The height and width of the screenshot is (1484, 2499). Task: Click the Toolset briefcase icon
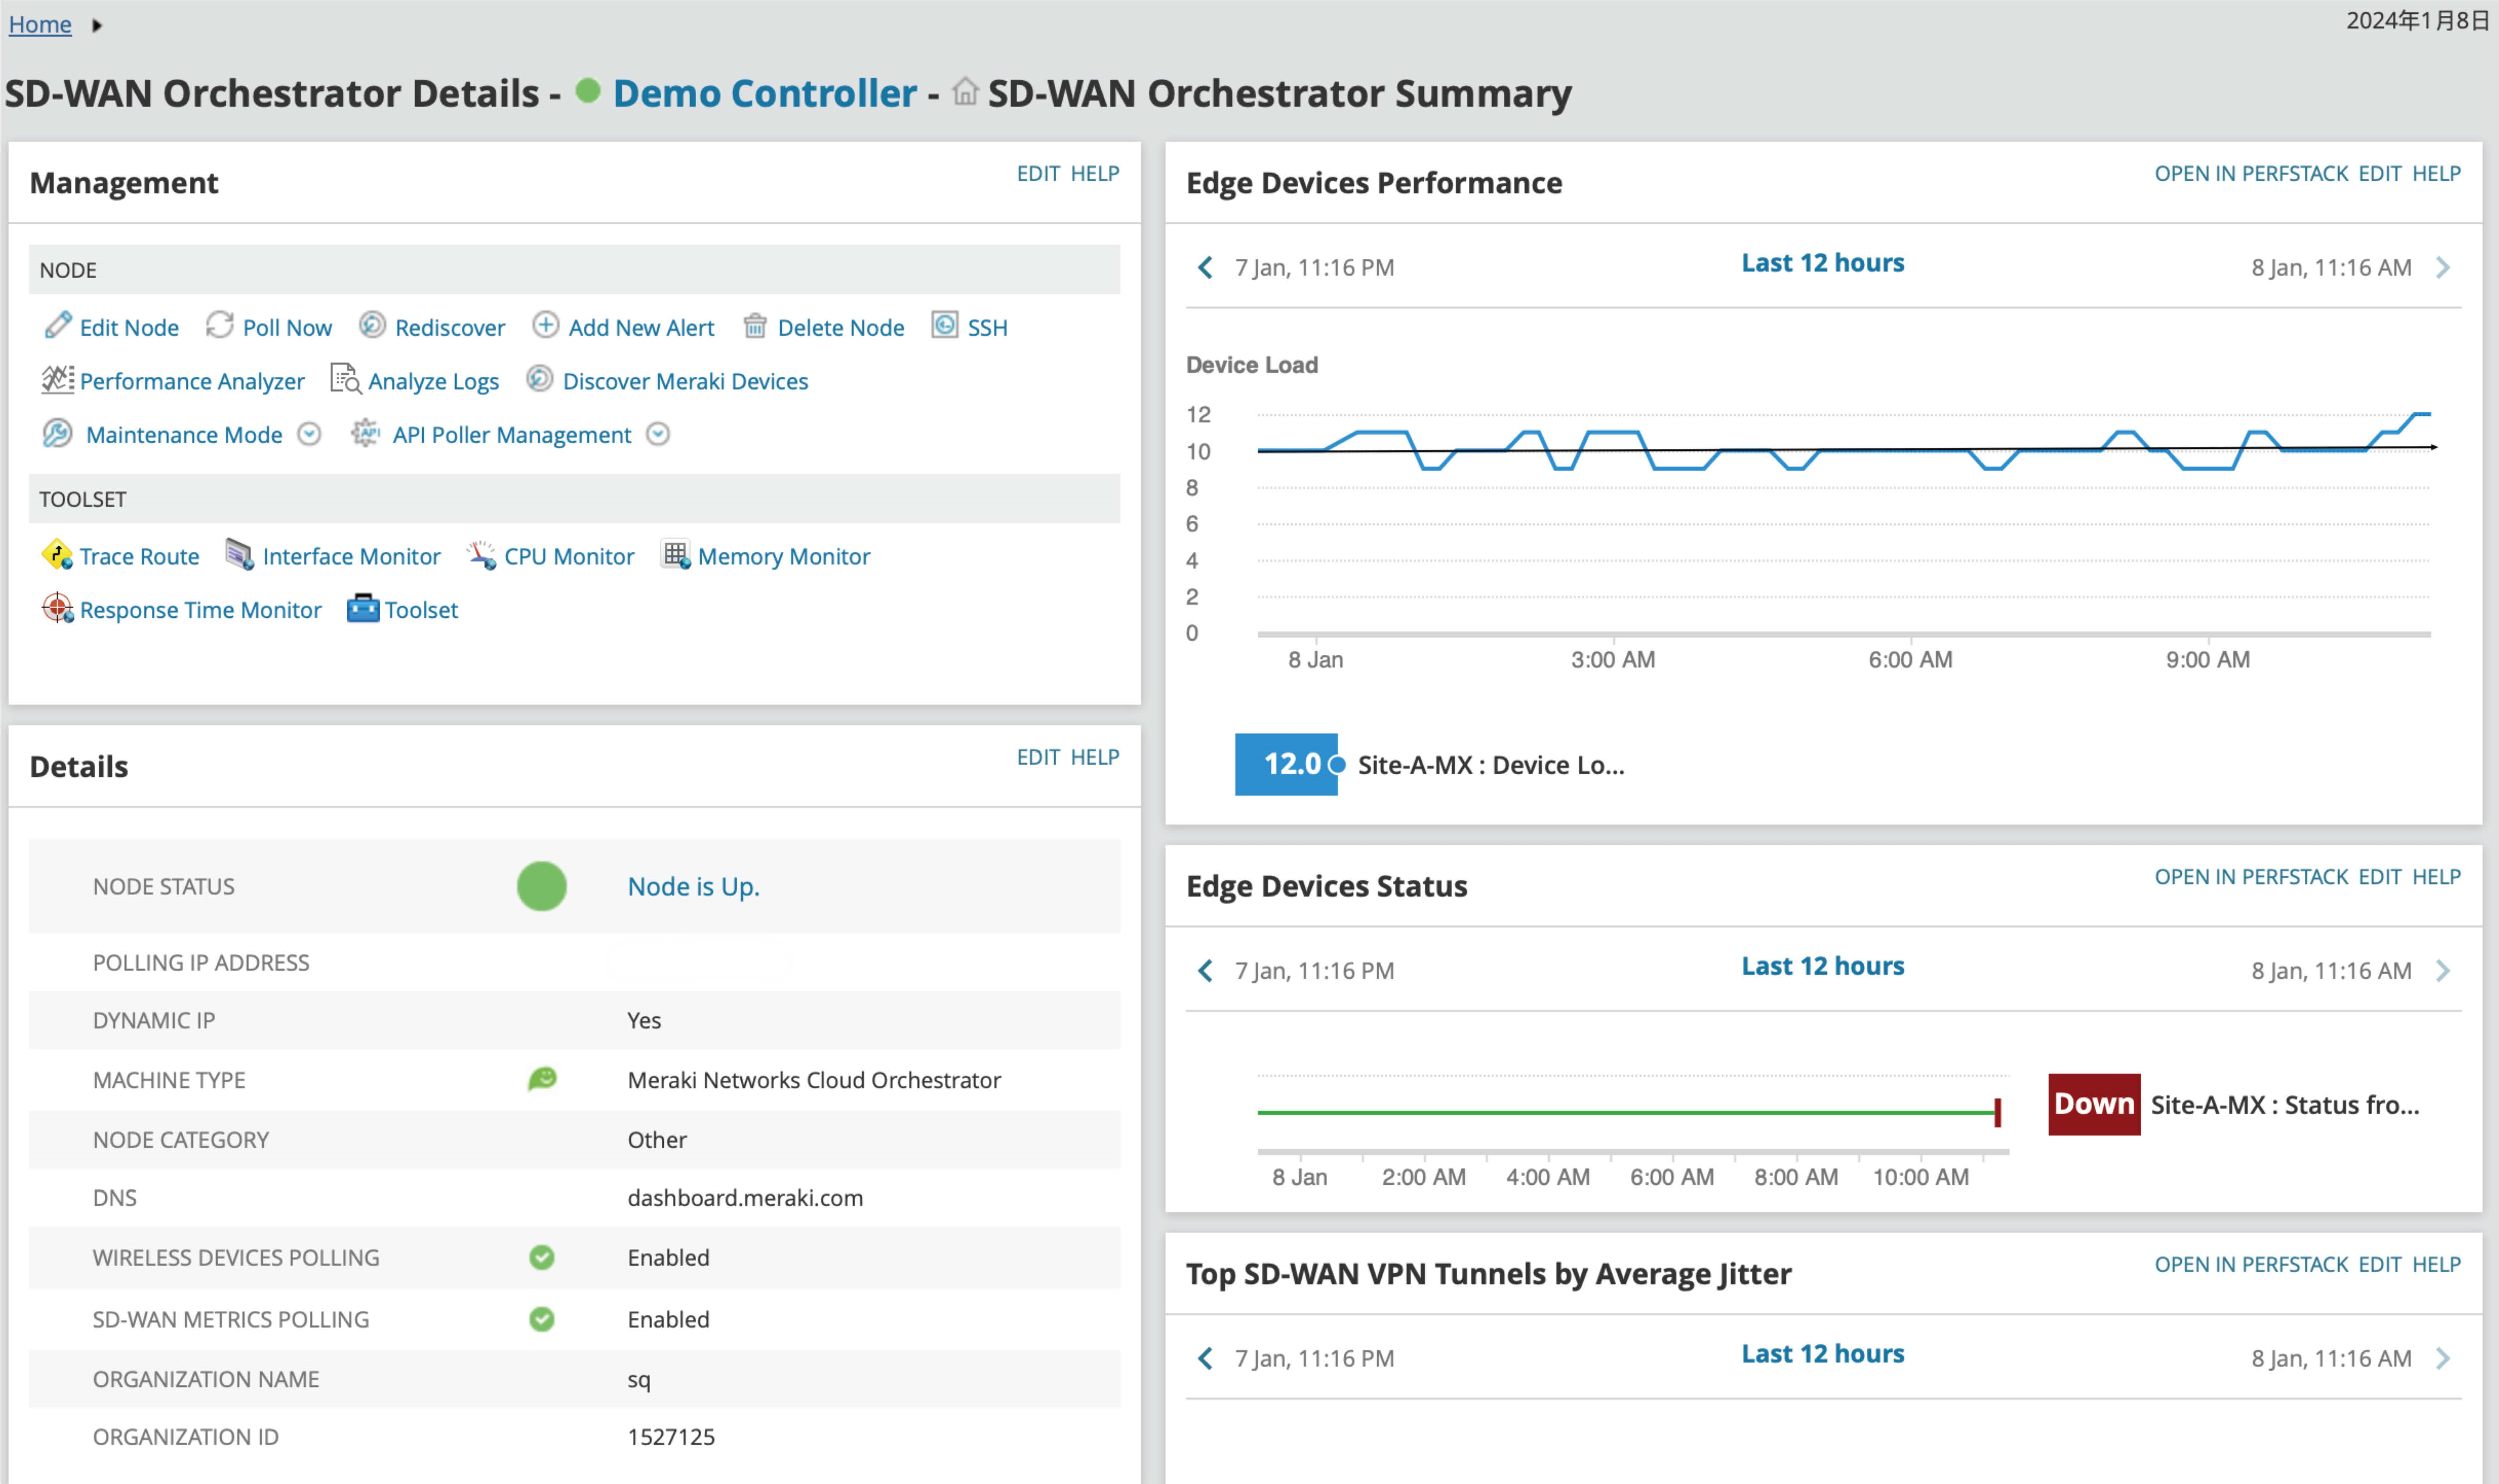pos(363,609)
